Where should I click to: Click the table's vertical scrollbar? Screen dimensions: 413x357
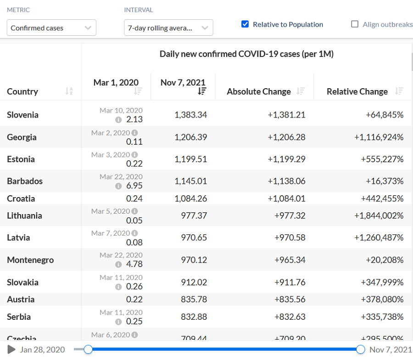(411, 62)
